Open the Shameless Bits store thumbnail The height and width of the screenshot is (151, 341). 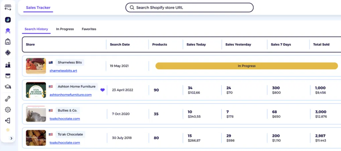click(x=36, y=66)
